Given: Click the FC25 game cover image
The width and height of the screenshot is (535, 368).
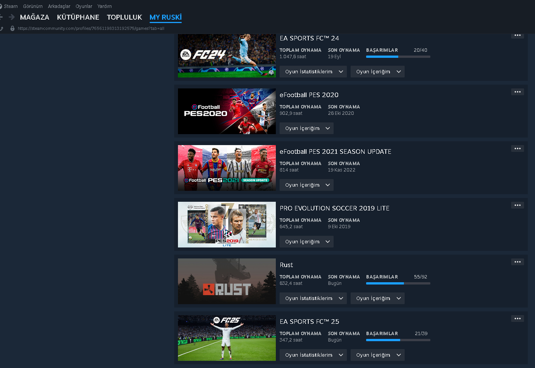Looking at the screenshot, I should [227, 338].
